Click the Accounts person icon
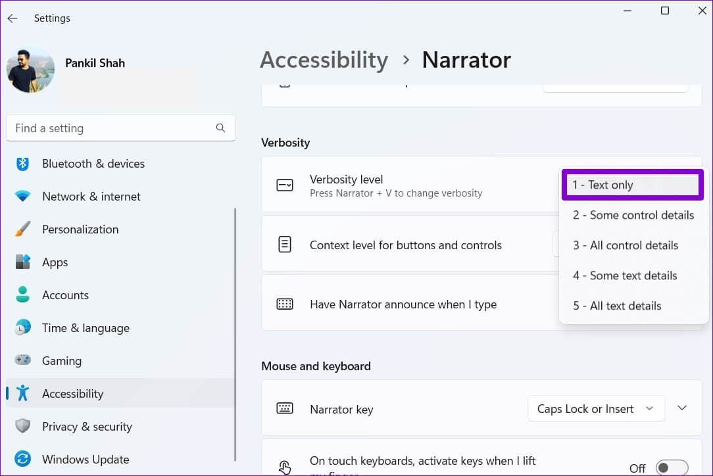This screenshot has height=476, width=713. coord(22,295)
